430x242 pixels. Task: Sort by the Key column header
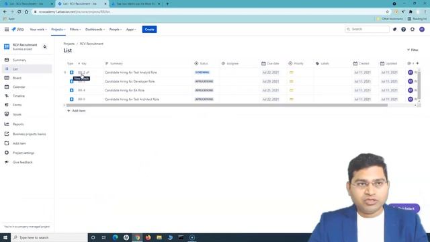click(82, 63)
